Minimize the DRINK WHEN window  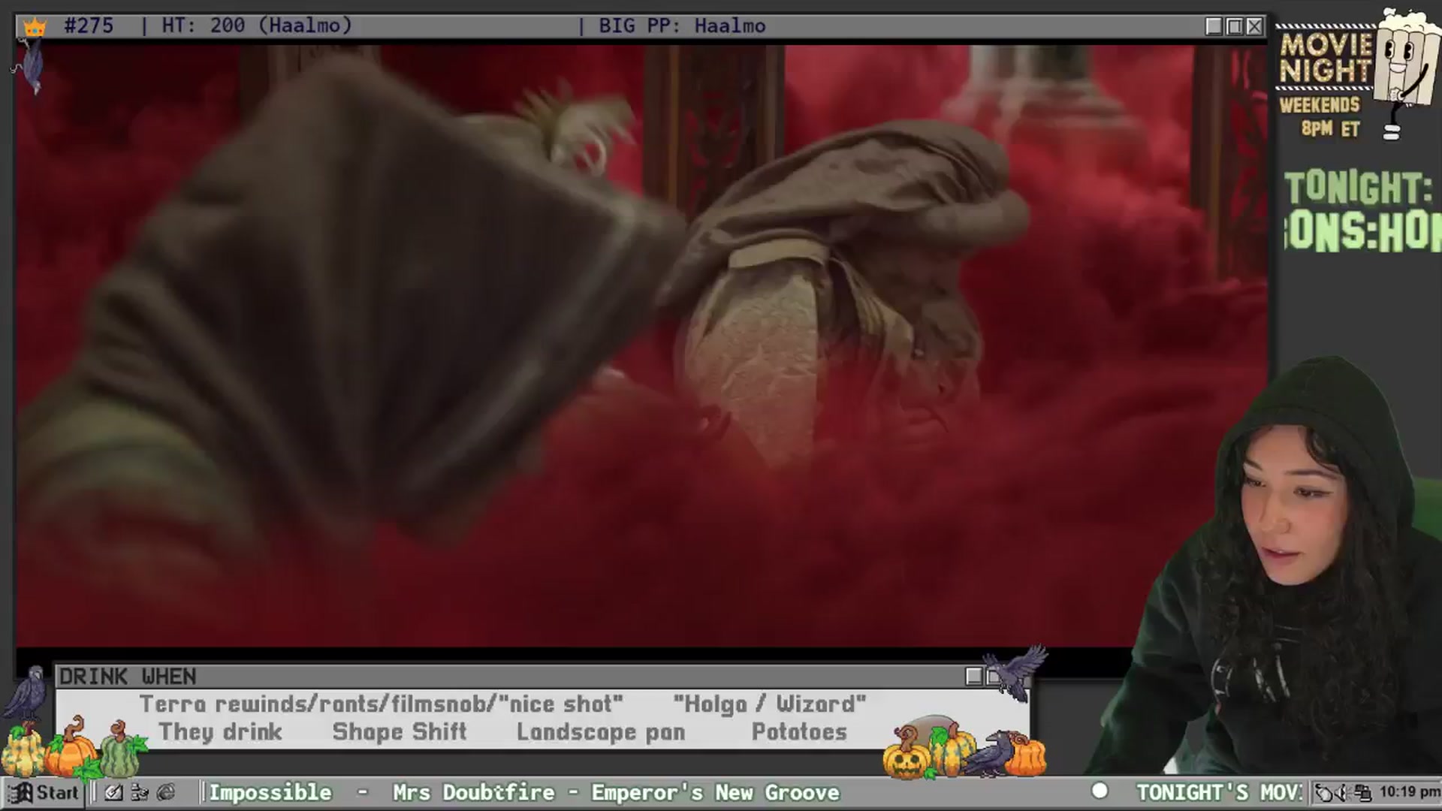coord(974,677)
